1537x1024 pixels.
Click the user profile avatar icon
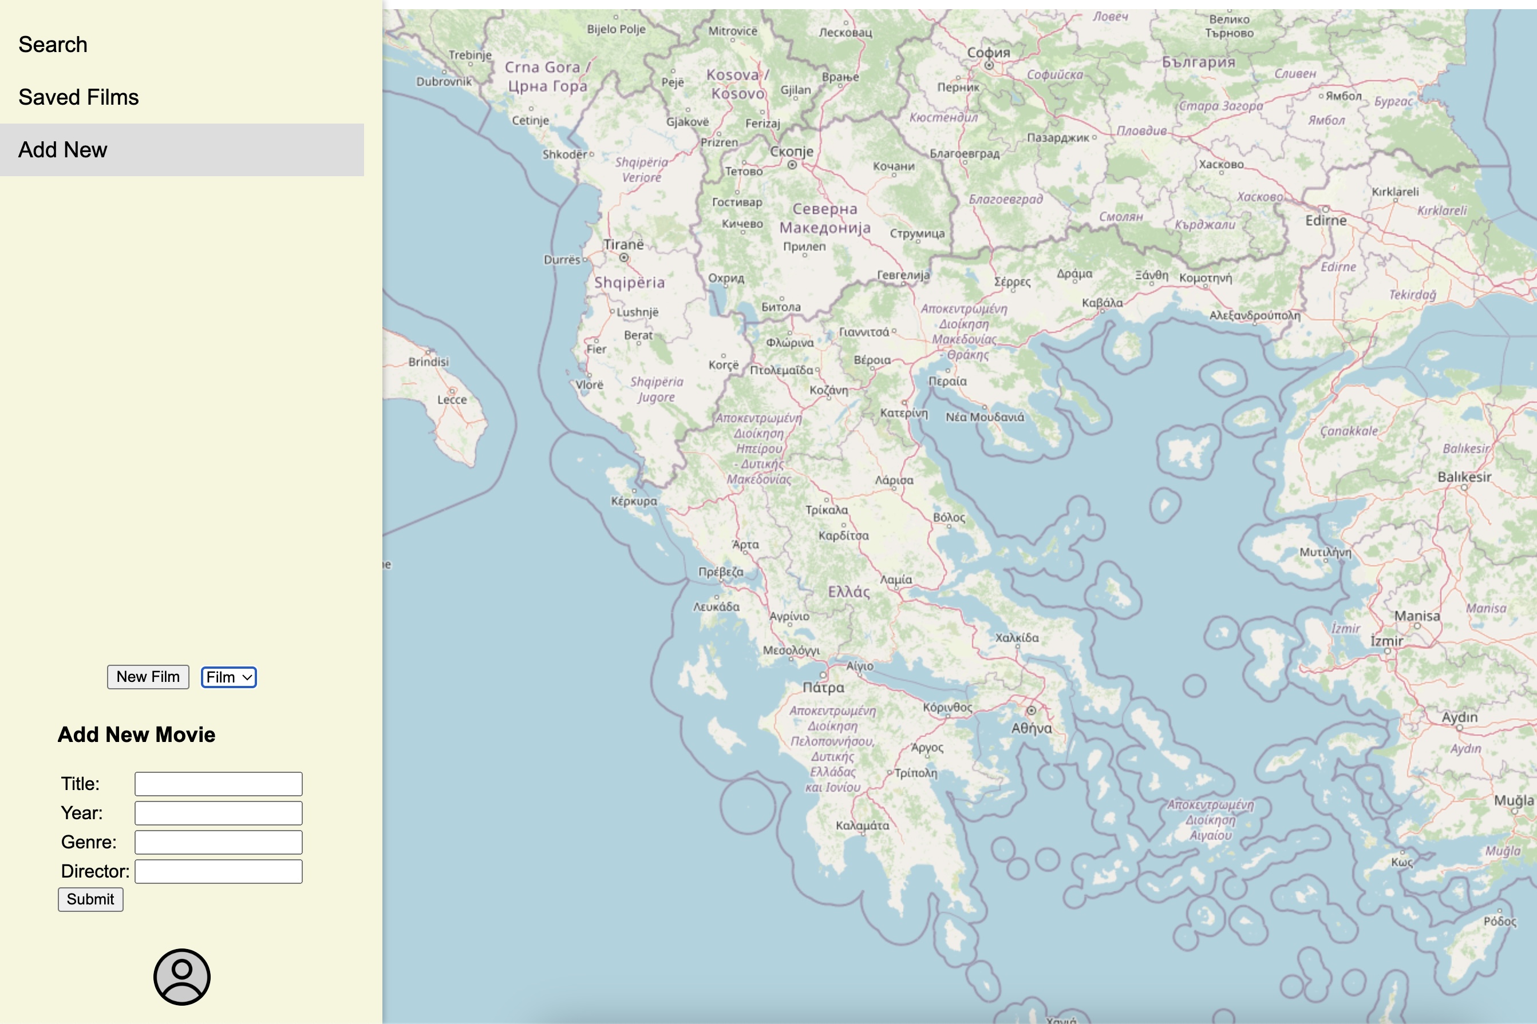[181, 977]
